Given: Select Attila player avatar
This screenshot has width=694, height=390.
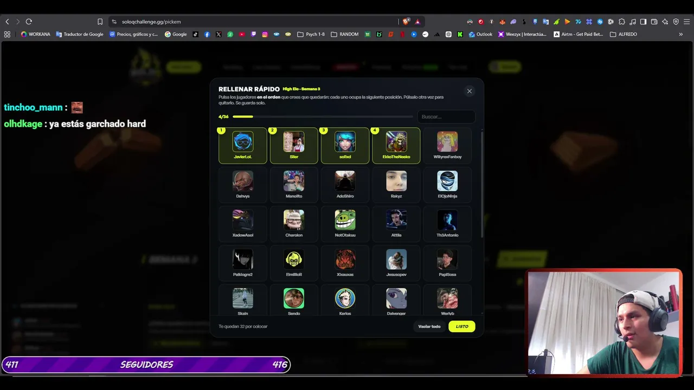Looking at the screenshot, I should (396, 220).
